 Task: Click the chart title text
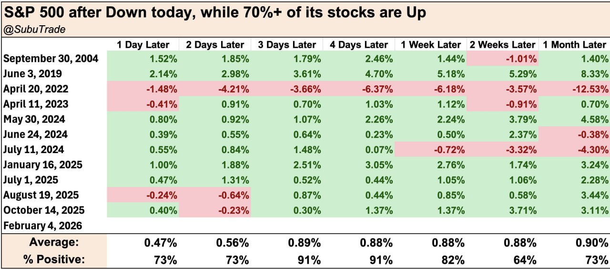coord(214,12)
